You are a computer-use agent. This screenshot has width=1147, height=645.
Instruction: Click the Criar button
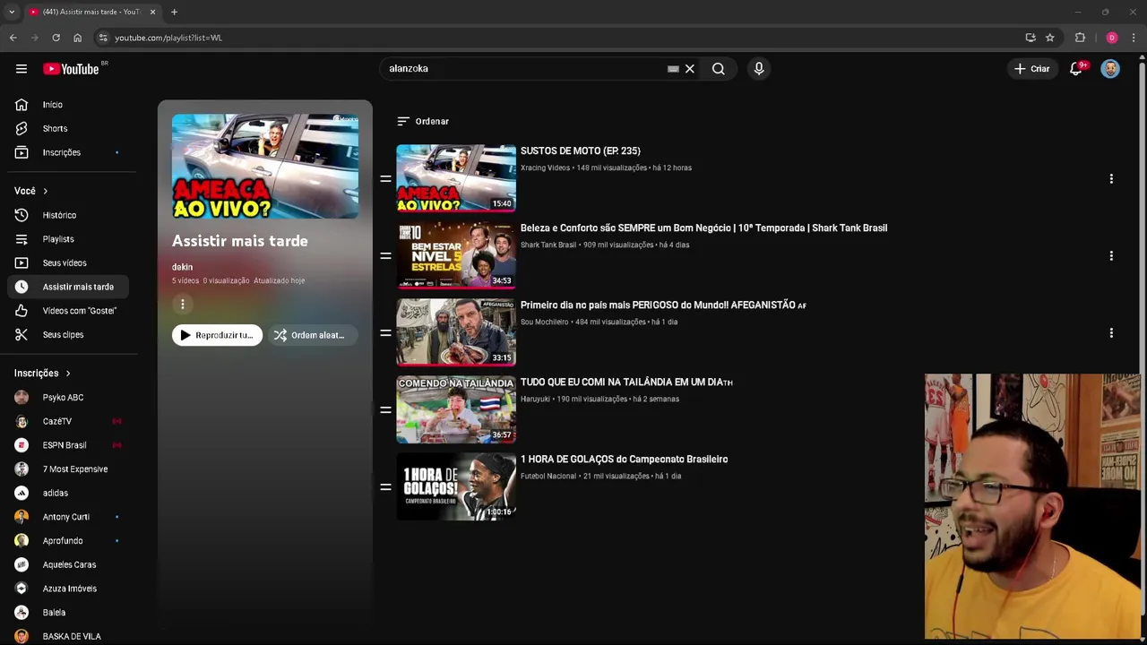click(x=1031, y=69)
